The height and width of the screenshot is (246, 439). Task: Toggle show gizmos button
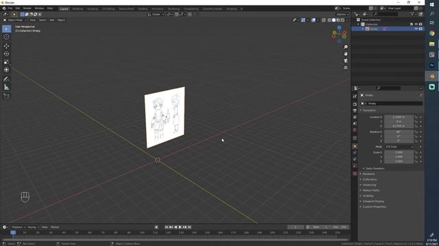point(303,20)
